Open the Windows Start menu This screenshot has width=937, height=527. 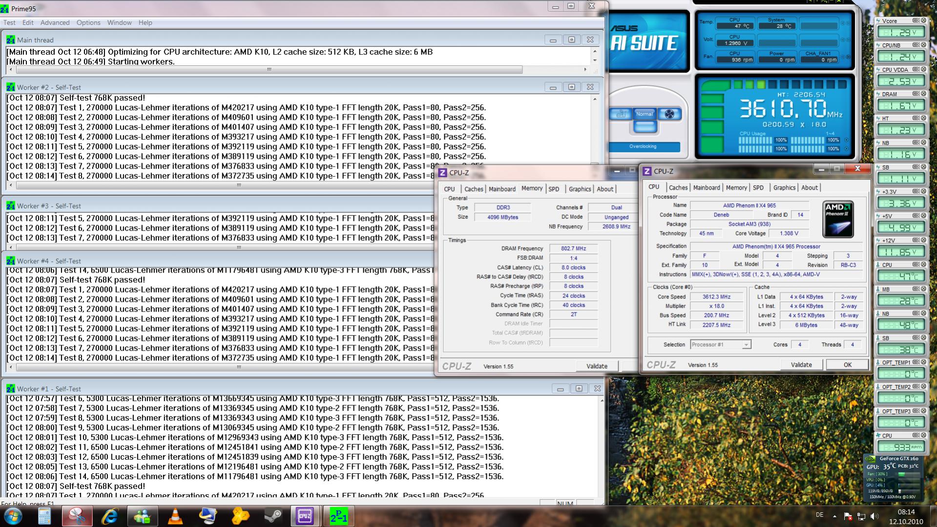(x=13, y=516)
